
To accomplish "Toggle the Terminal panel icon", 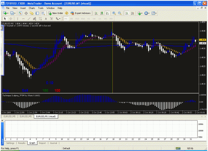I will tap(37, 13).
